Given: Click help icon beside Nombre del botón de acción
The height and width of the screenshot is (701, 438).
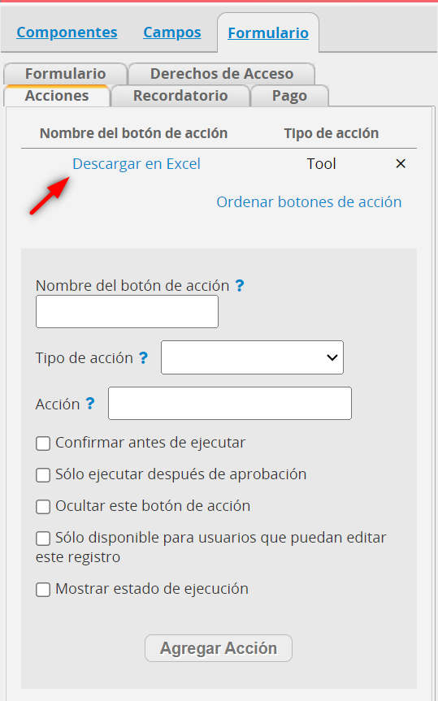Looking at the screenshot, I should (x=240, y=285).
